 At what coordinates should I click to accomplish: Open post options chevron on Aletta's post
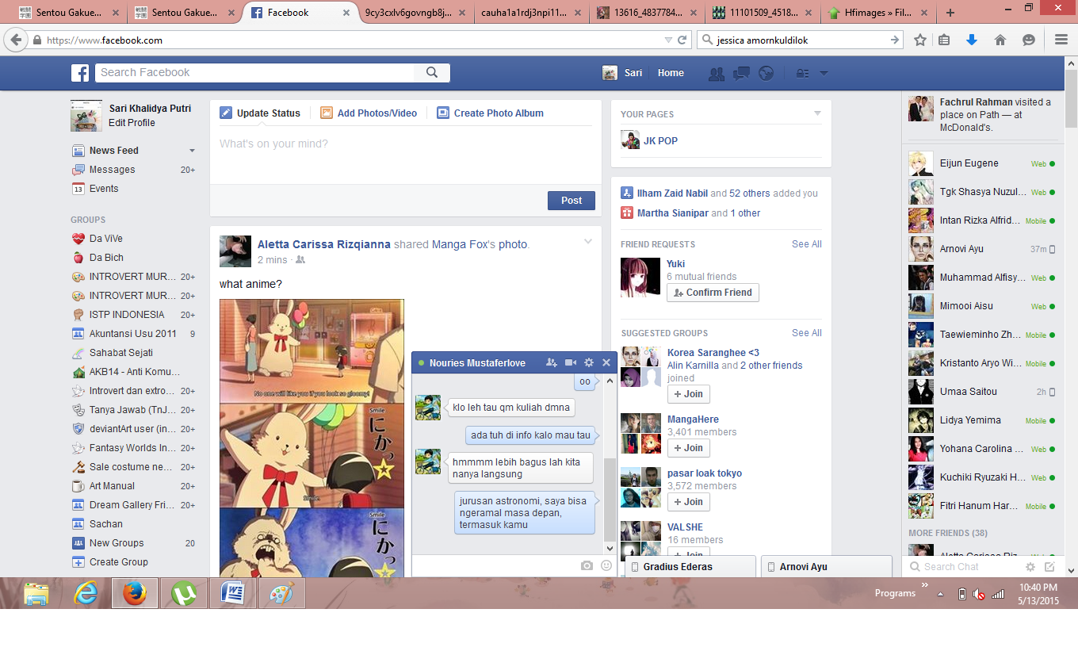click(x=588, y=241)
